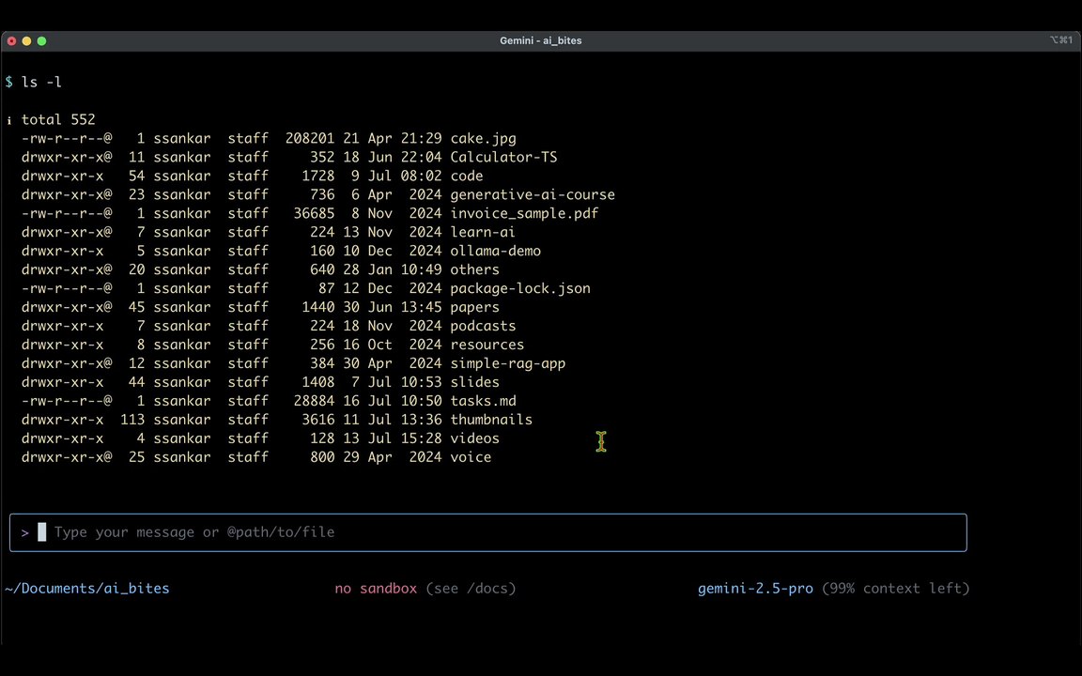Click the file size 208201 of cake.jpg
This screenshot has height=676, width=1082.
310,138
